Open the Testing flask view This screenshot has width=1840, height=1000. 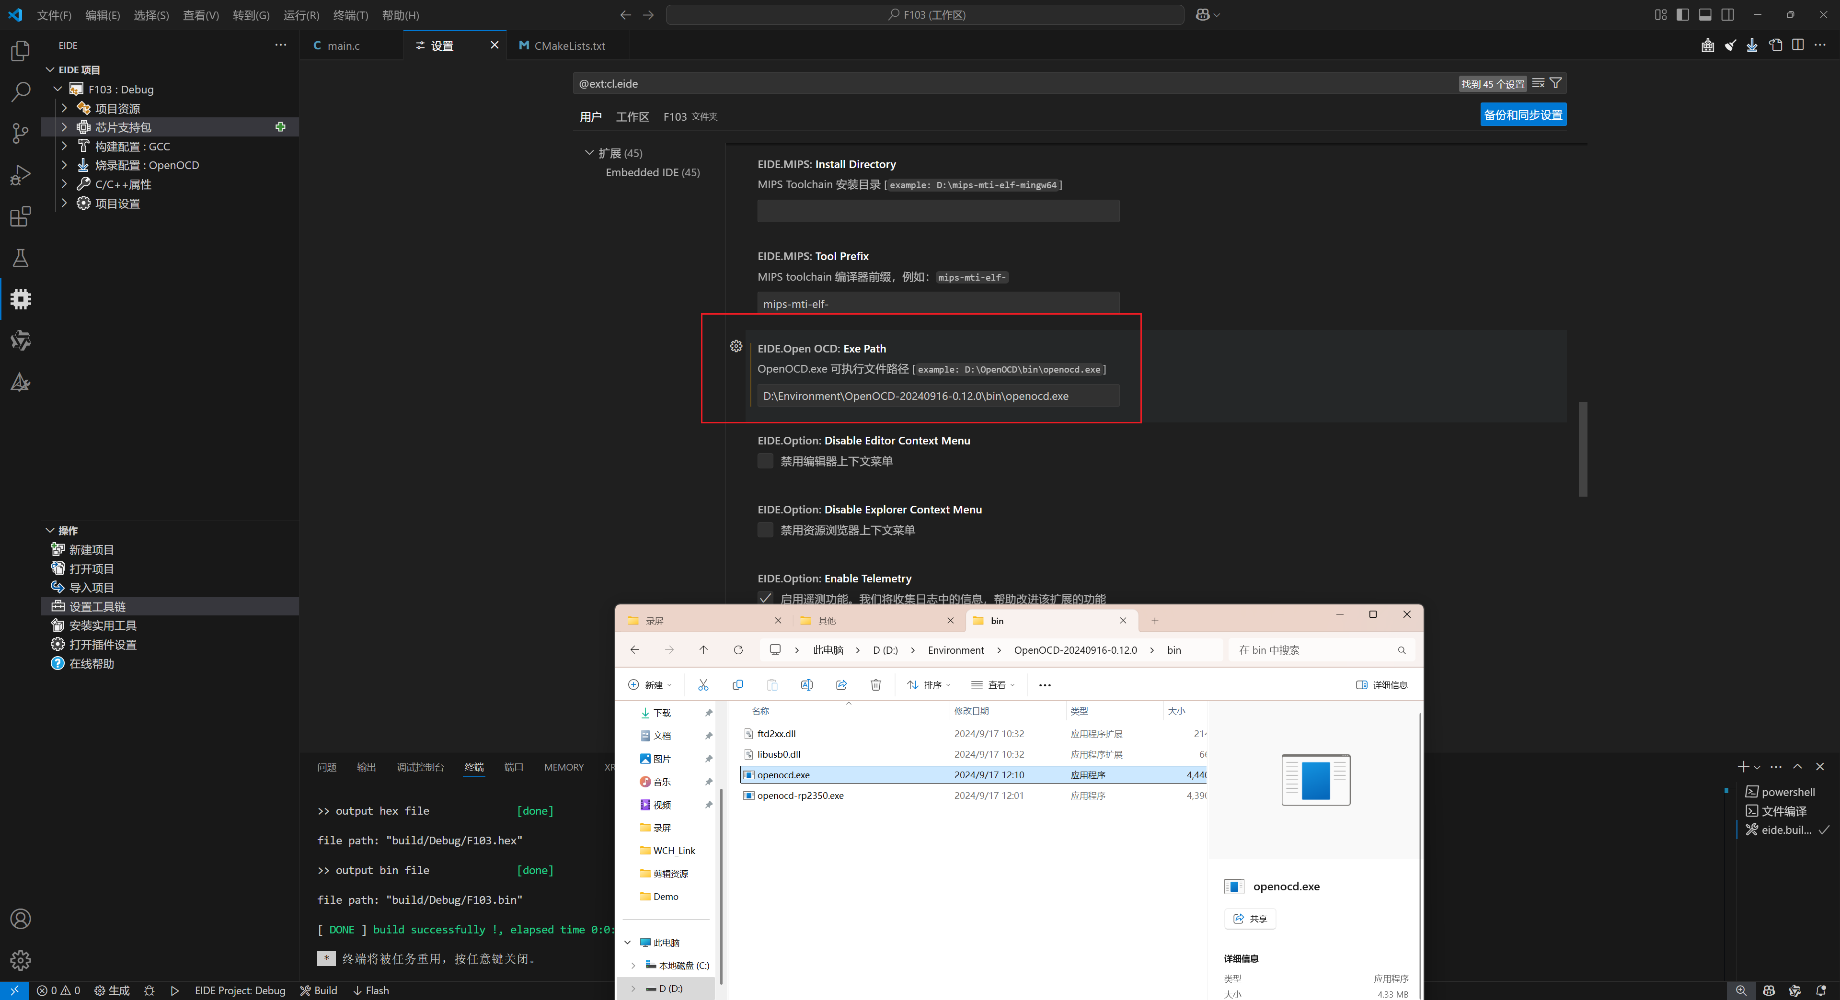21,258
